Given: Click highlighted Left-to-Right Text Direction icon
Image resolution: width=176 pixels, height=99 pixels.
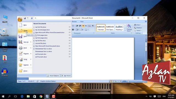Looking at the screenshot, I should pos(83,26).
